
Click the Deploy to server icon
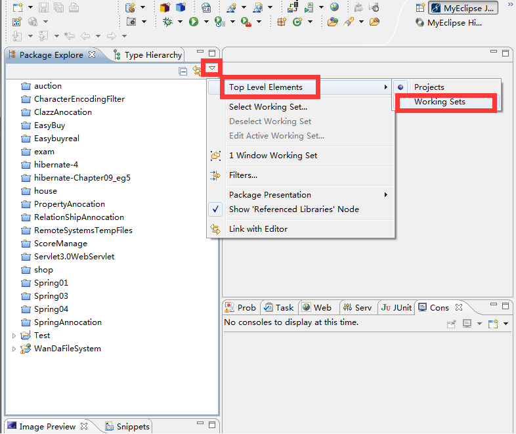coord(293,7)
